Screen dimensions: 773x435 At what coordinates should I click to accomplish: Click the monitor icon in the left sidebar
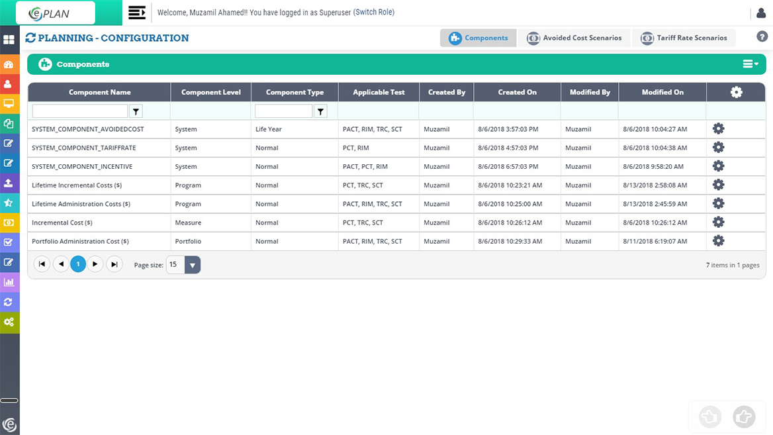point(9,103)
